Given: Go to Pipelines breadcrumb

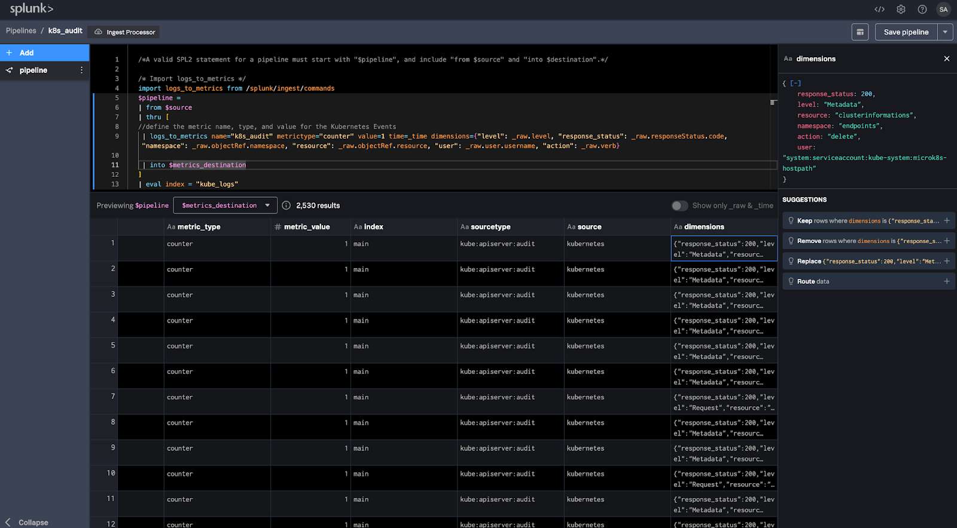Looking at the screenshot, I should (21, 30).
